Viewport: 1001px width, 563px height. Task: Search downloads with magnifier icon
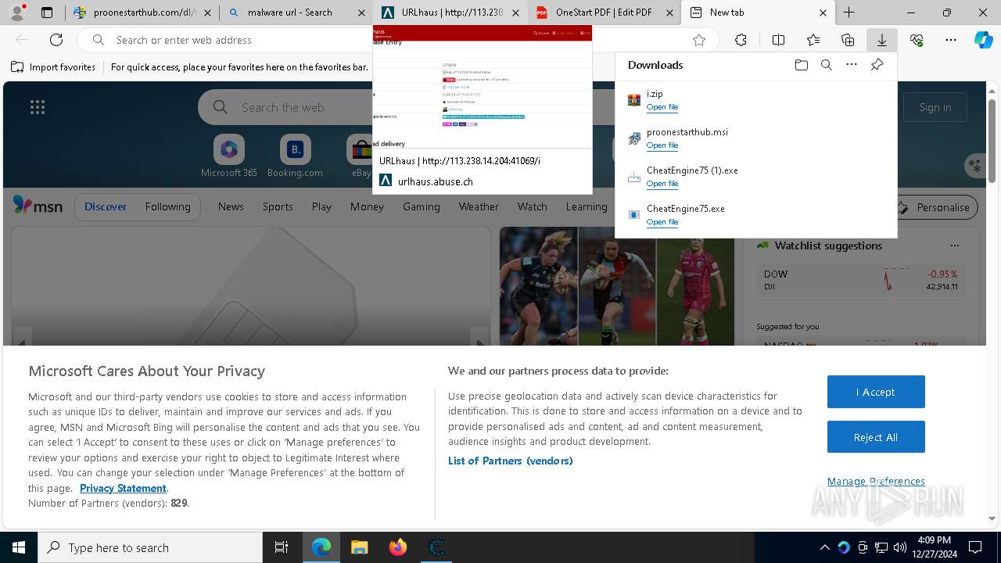[x=826, y=65]
